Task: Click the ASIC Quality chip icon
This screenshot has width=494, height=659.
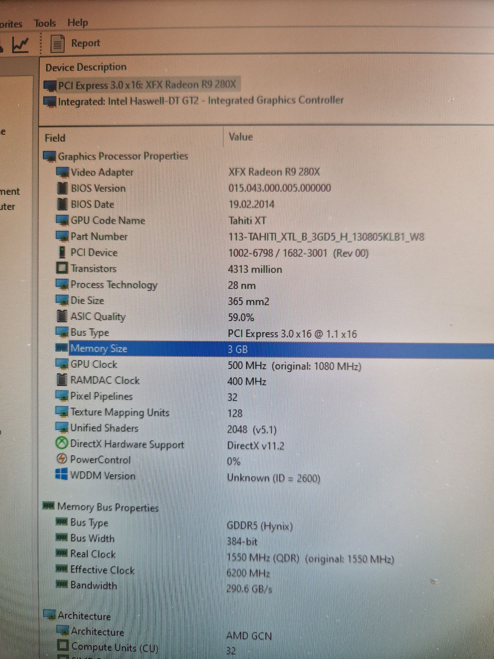Action: (62, 316)
